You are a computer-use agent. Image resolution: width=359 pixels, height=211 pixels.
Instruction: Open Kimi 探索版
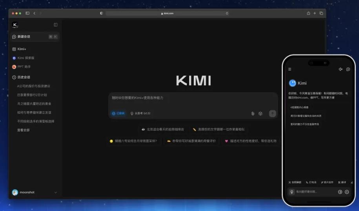click(23, 58)
